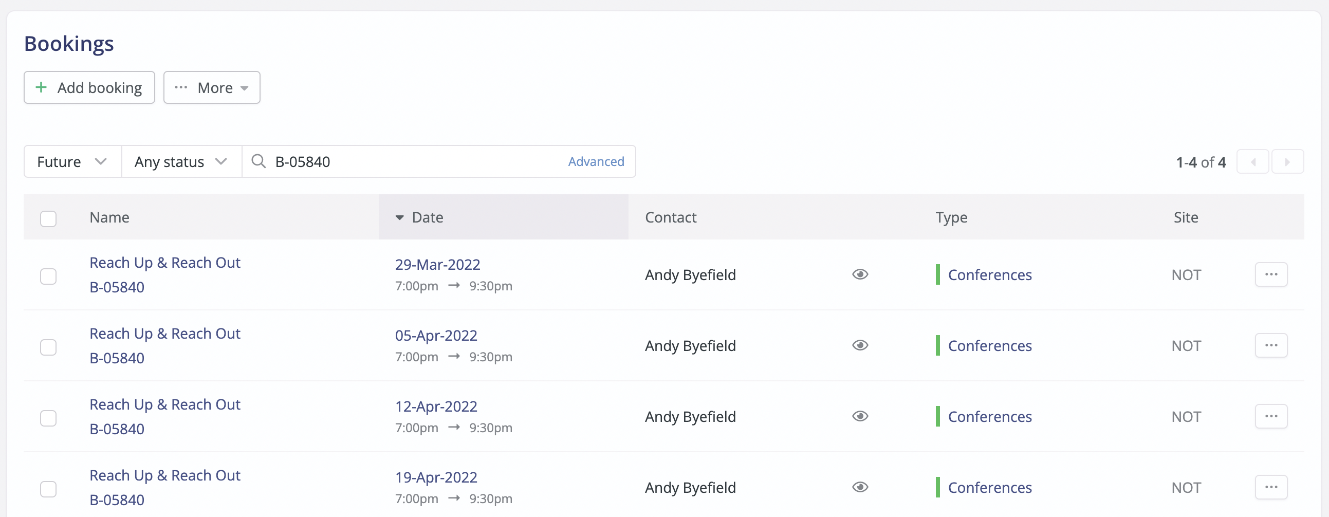Show contact preview for Andy Byefield on 29-Mar-2022
Image resolution: width=1329 pixels, height=517 pixels.
[x=860, y=274]
